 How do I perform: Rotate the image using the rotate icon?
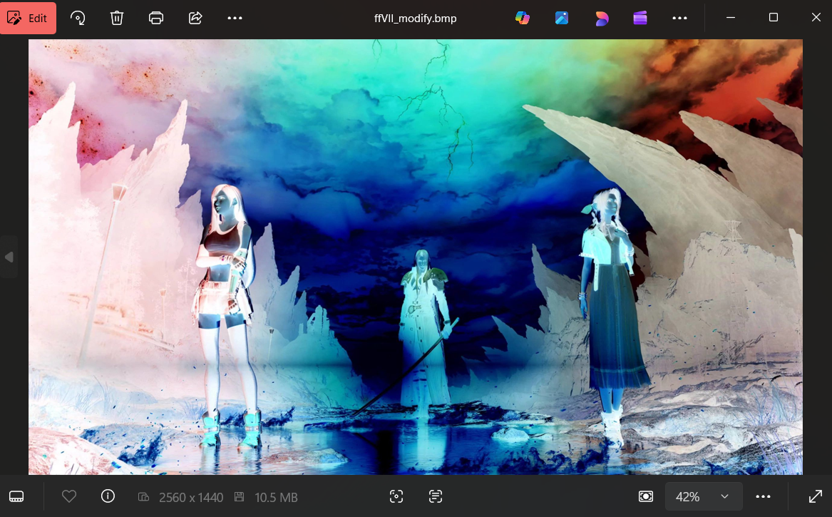click(x=78, y=19)
